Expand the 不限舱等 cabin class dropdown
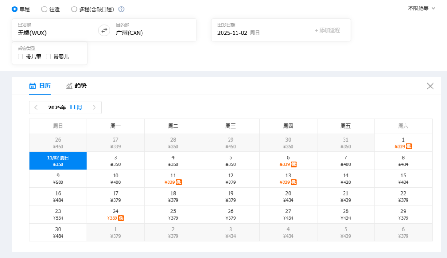Image resolution: width=447 pixels, height=258 pixels. pyautogui.click(x=421, y=8)
